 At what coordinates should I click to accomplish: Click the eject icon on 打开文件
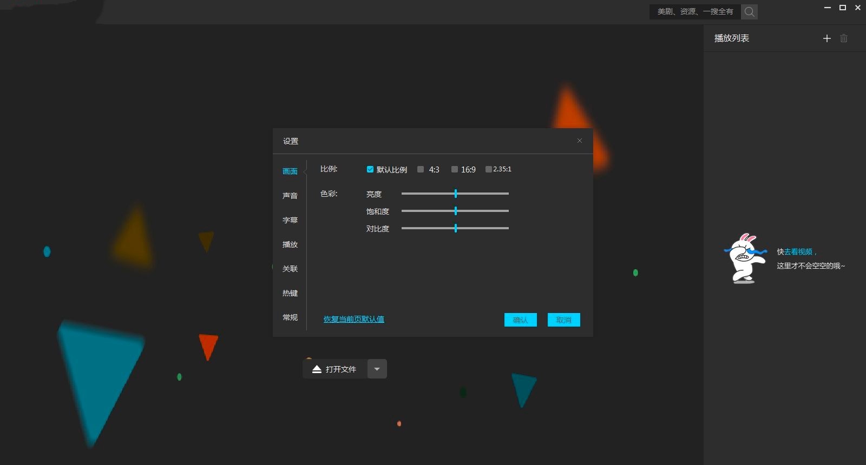coord(317,369)
